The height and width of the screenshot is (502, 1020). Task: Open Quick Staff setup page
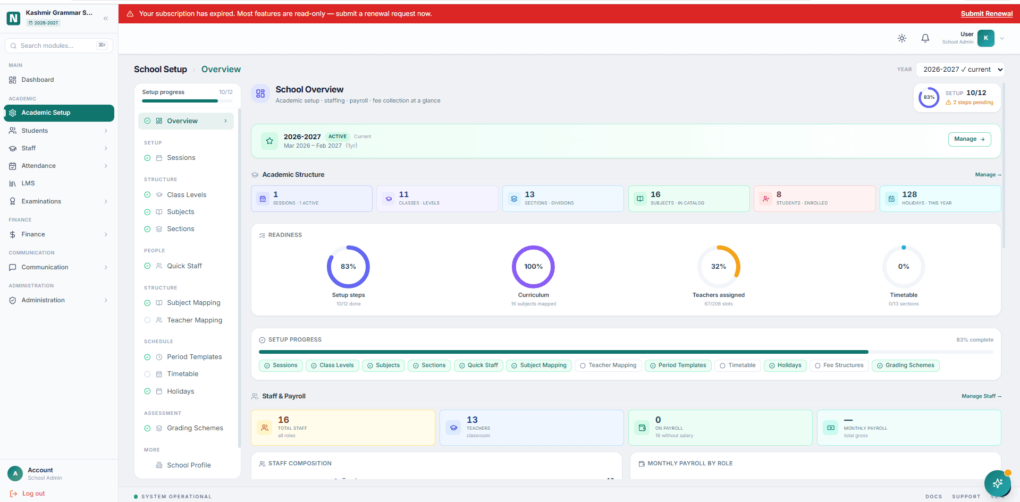click(186, 266)
